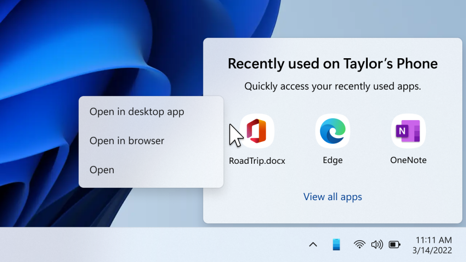Viewport: 466px width, 262px height.
Task: Click the RoadTrip.docx file name label
Action: [x=257, y=161]
